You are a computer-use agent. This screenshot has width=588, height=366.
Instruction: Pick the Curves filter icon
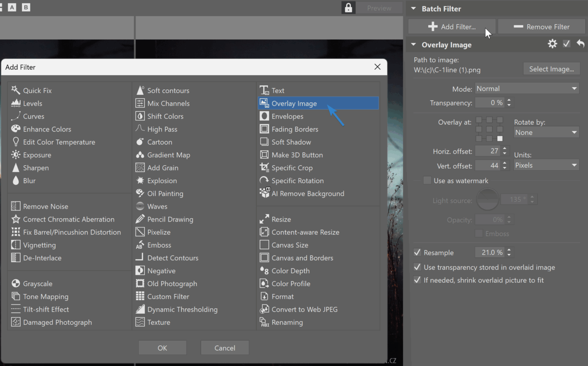(x=16, y=116)
